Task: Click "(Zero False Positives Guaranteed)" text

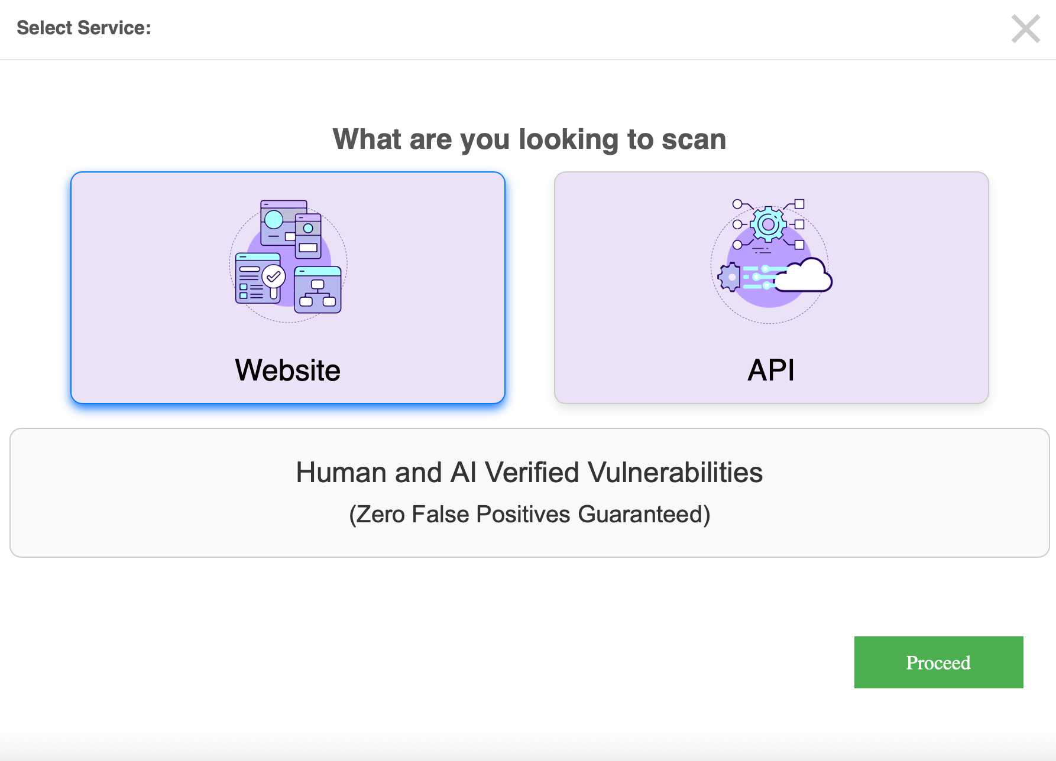Action: click(x=529, y=514)
